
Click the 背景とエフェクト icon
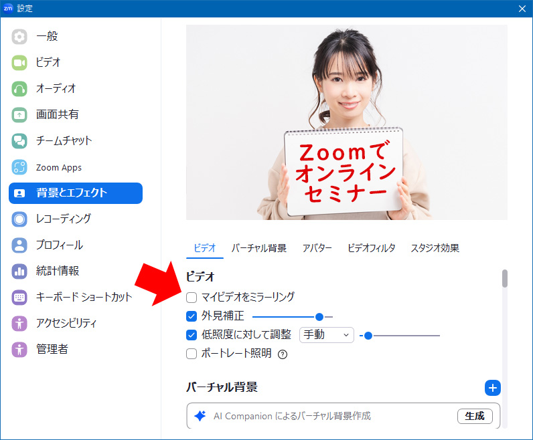[x=19, y=193]
